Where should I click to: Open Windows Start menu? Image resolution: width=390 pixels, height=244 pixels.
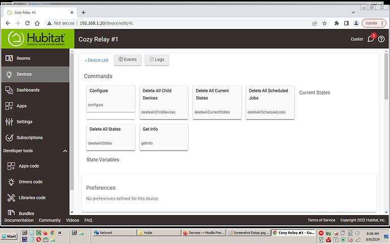tap(9, 236)
